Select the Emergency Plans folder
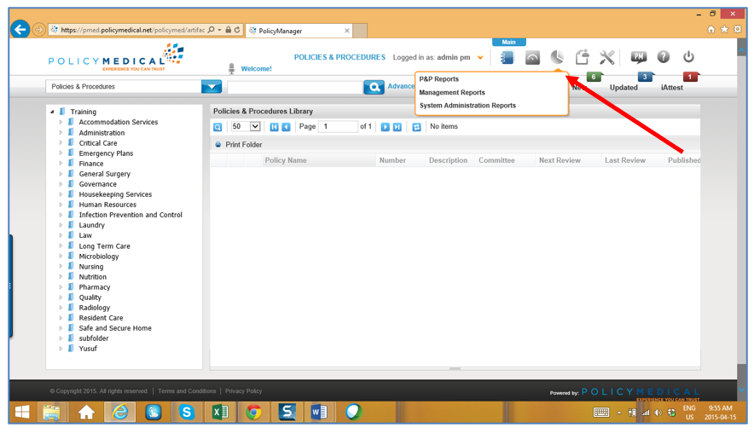The width and height of the screenshot is (754, 433). pyautogui.click(x=106, y=153)
